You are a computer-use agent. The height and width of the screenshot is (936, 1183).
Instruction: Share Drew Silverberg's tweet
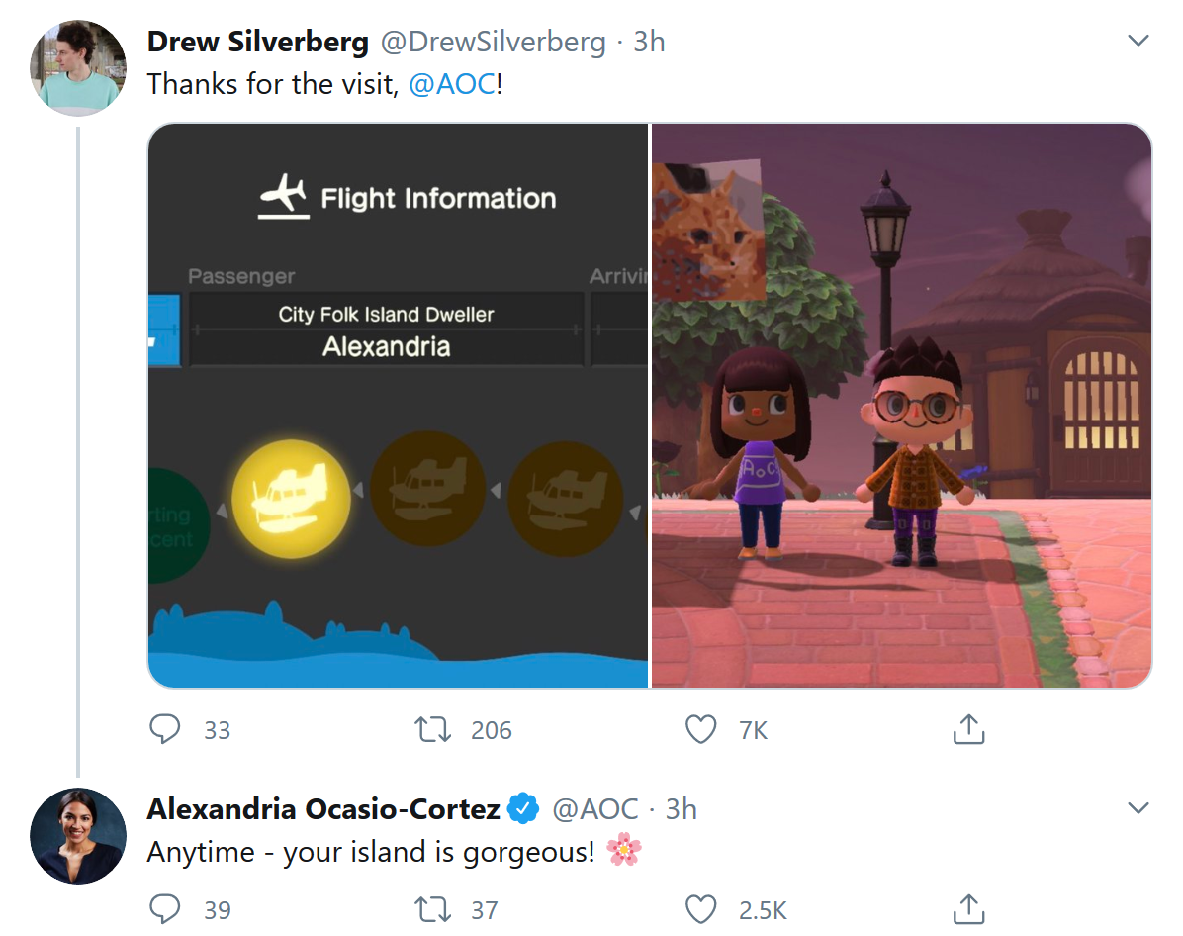pyautogui.click(x=968, y=729)
